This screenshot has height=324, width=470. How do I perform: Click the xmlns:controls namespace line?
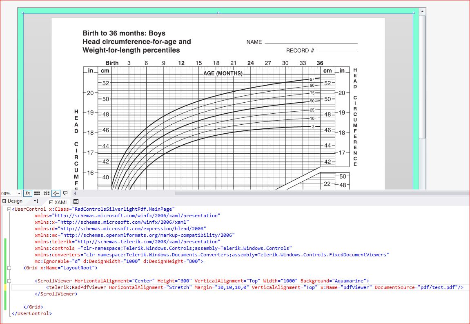(x=163, y=248)
